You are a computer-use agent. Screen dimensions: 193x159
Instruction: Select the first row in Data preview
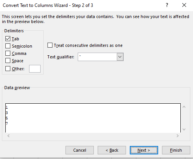click(93, 107)
